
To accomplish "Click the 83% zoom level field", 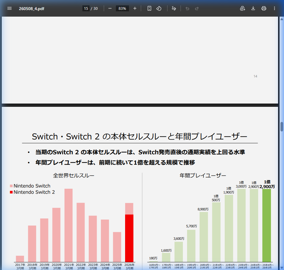I will (x=122, y=8).
